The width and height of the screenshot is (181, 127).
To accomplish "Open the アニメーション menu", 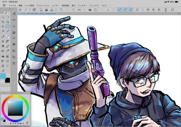I will click(x=43, y=5).
